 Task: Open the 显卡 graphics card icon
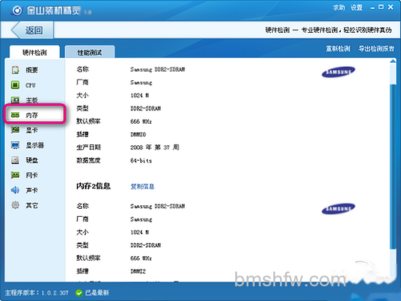[15, 130]
